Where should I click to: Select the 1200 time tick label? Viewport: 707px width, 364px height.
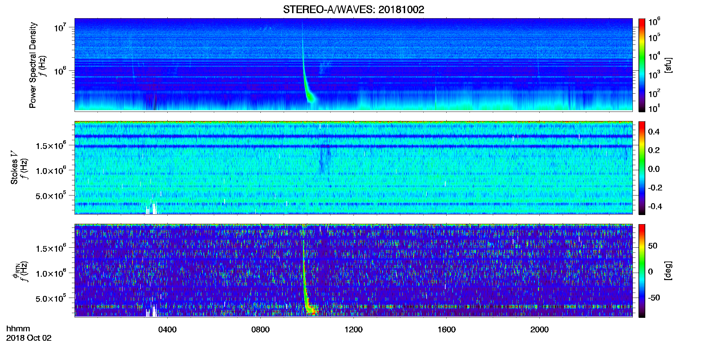coord(353,330)
